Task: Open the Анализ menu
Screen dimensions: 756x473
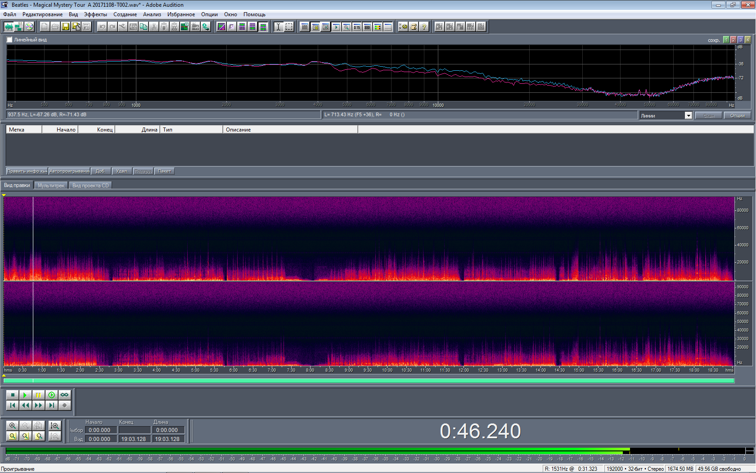Action: click(152, 14)
